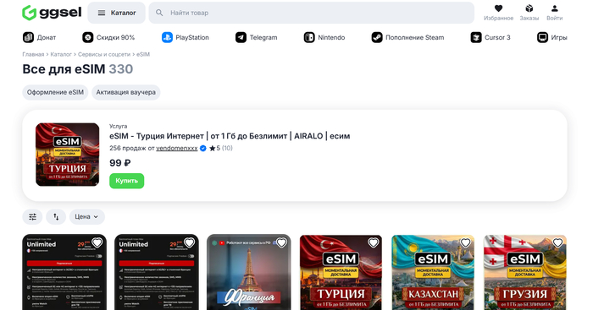The width and height of the screenshot is (593, 310).
Task: Open the Донат category
Action: point(39,37)
